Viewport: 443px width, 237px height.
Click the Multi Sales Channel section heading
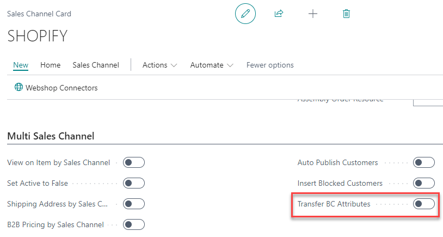click(51, 136)
